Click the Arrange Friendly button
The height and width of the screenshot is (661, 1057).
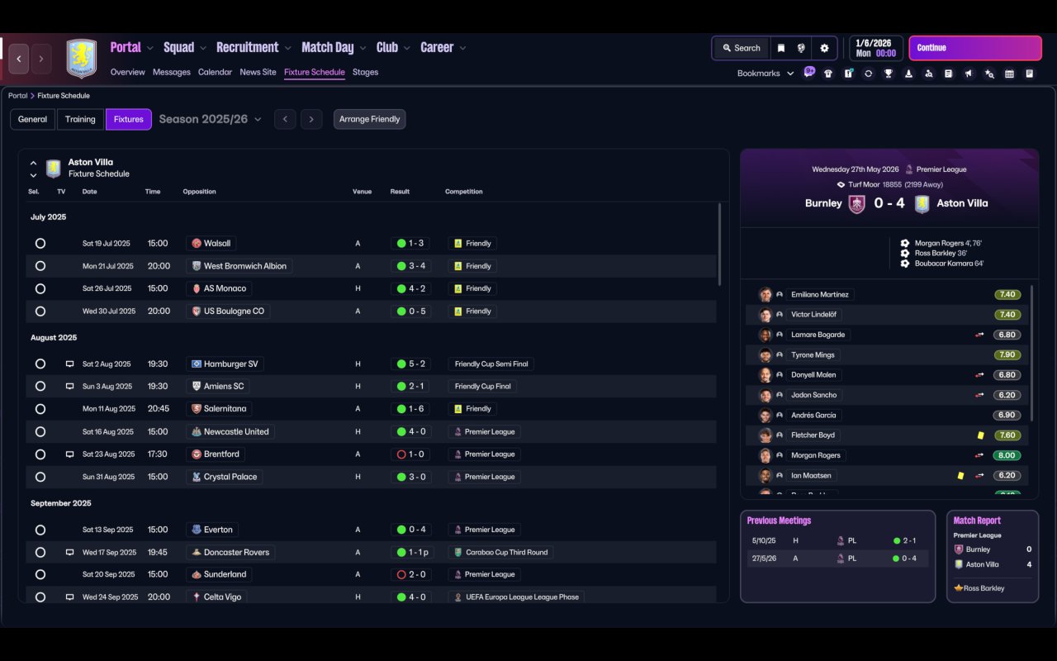coord(369,119)
